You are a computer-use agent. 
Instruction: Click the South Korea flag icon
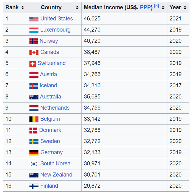coord(34,164)
